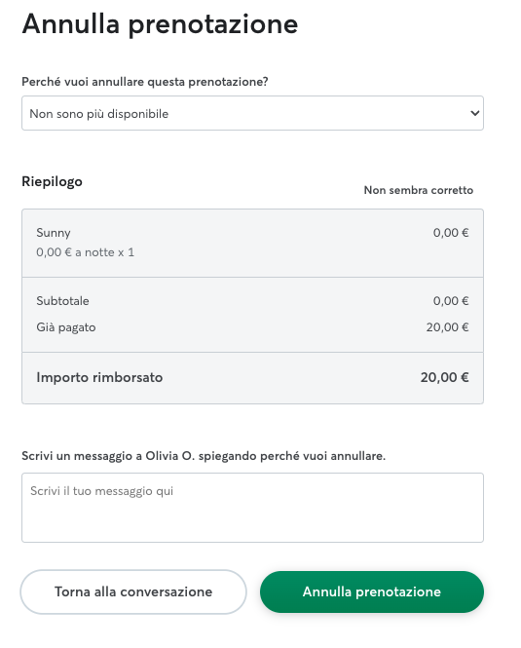Click 'Torna alla conversazione' button
This screenshot has height=648, width=521.
coord(133,591)
